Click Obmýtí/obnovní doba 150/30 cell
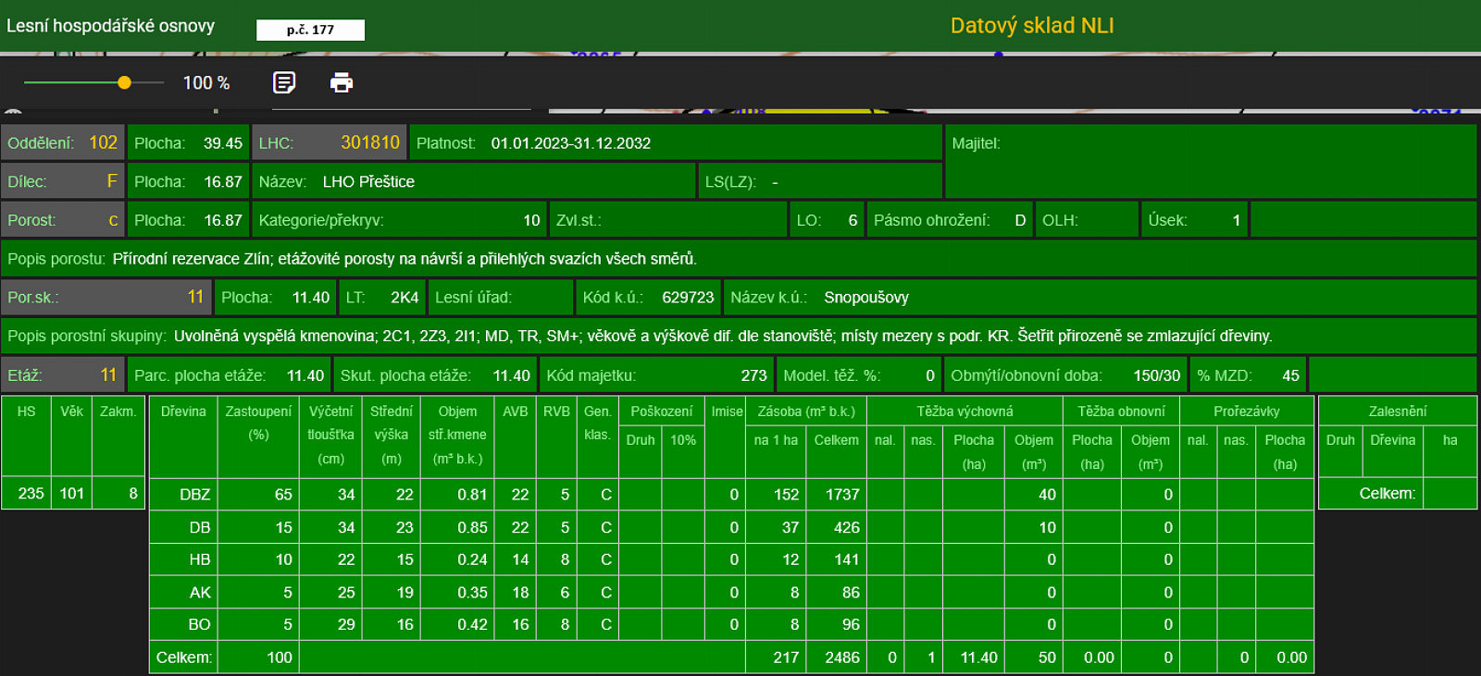The image size is (1481, 676). 1065,375
